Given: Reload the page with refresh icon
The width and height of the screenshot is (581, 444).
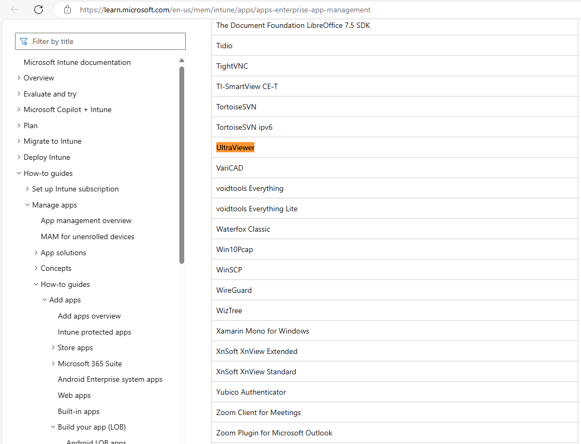Looking at the screenshot, I should [39, 10].
